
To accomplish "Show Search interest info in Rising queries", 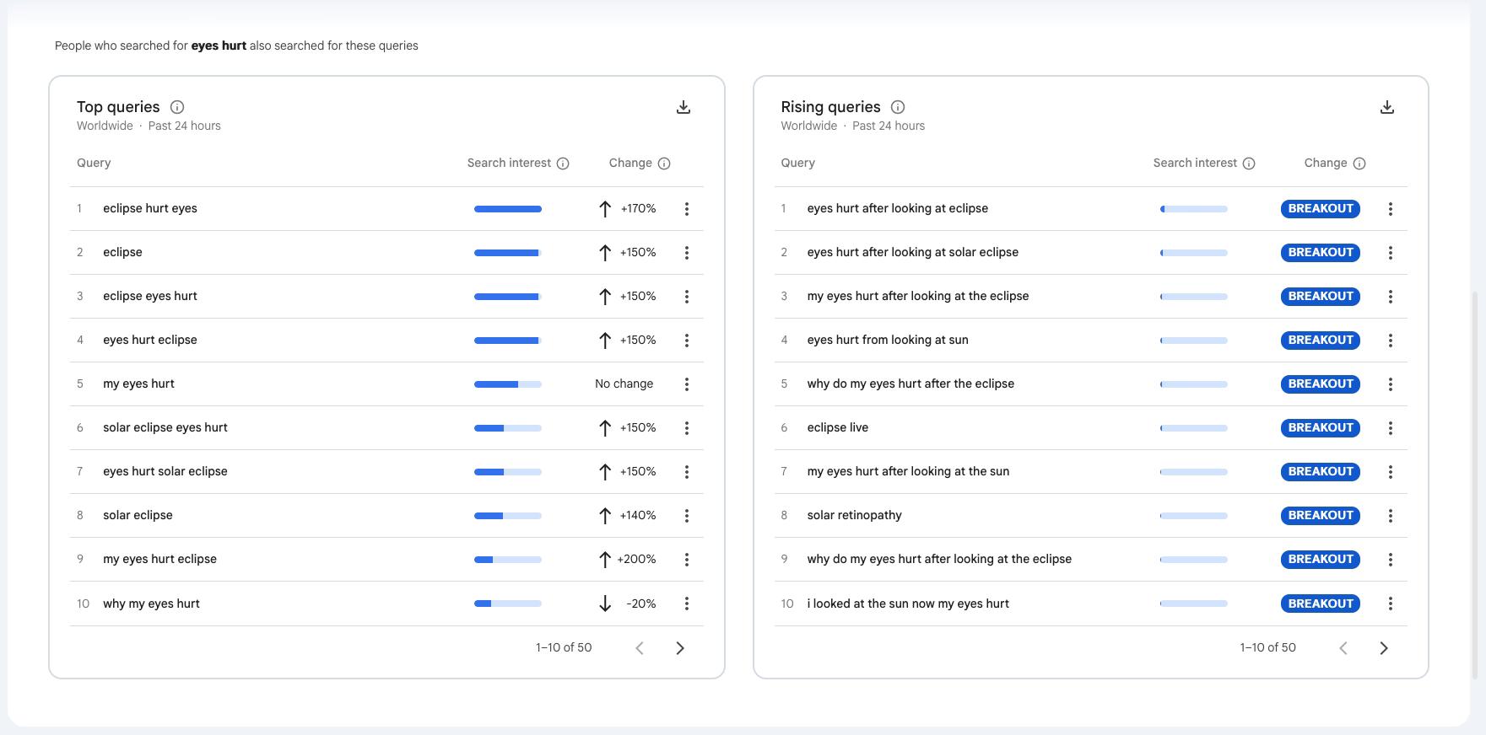I will point(1249,164).
